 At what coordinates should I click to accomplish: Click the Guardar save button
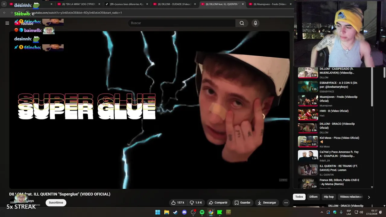pos(242,203)
